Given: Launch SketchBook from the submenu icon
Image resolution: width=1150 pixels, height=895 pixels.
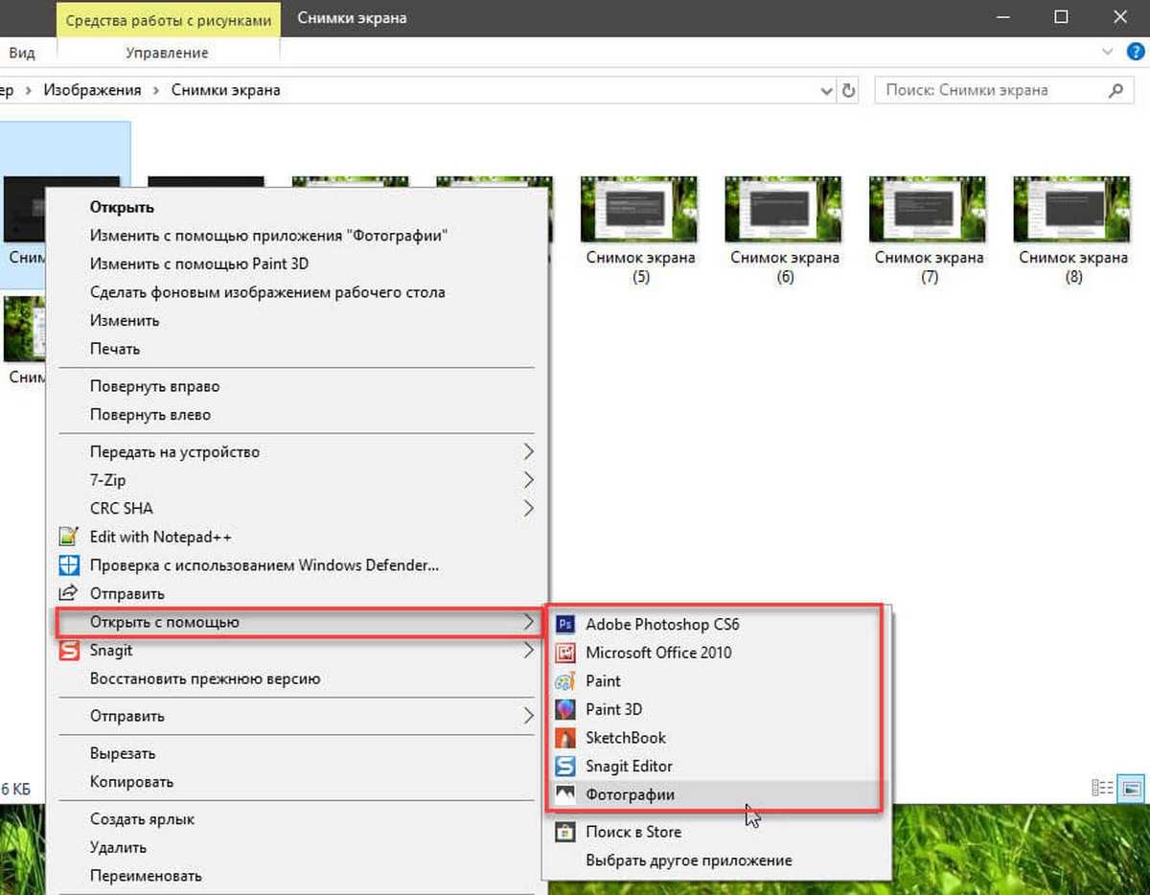Looking at the screenshot, I should (565, 738).
